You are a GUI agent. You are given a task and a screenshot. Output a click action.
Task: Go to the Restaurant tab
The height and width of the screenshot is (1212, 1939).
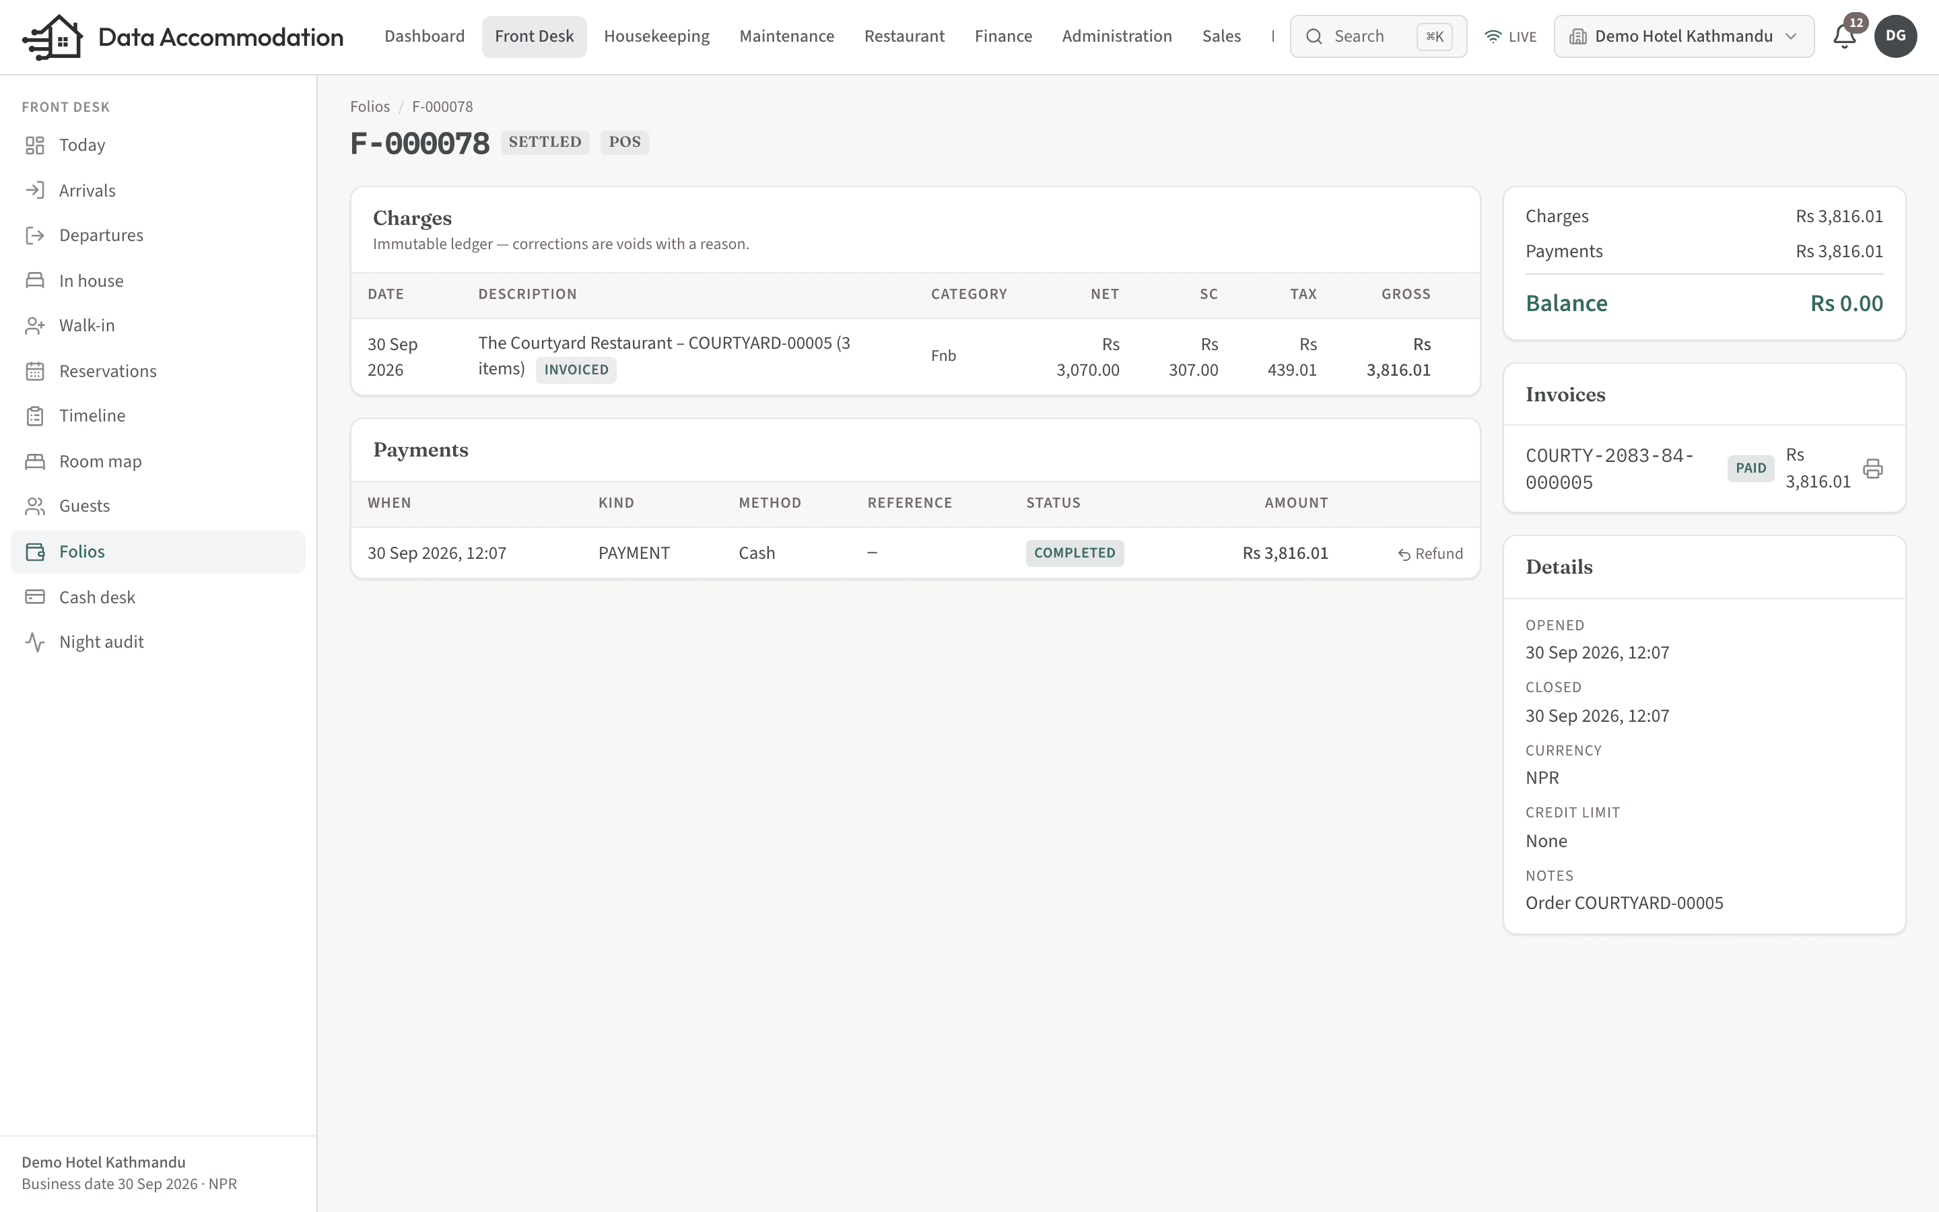tap(904, 36)
